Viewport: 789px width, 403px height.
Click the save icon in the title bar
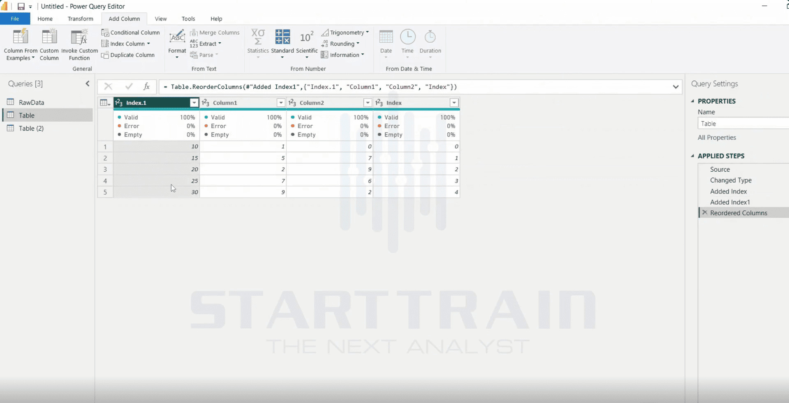[x=21, y=6]
